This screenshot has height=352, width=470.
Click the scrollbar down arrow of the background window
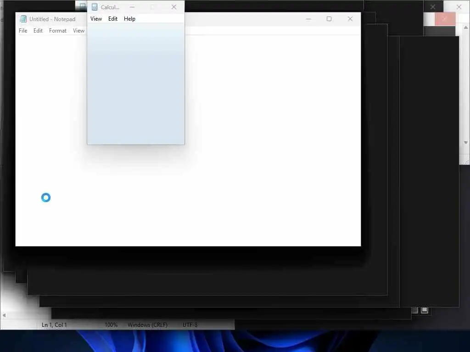click(x=465, y=143)
